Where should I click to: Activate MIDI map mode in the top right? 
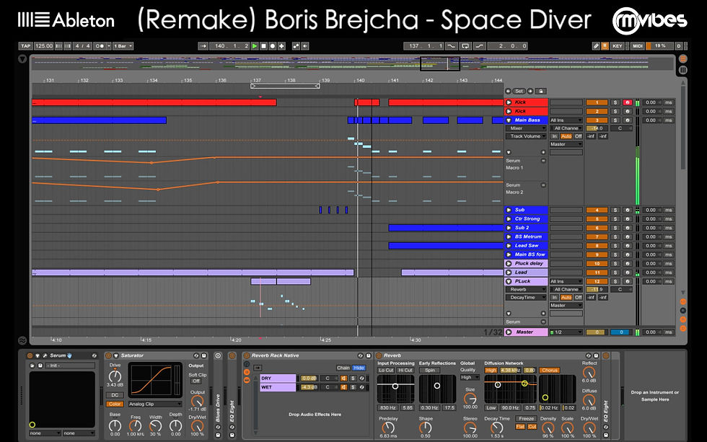(x=638, y=45)
